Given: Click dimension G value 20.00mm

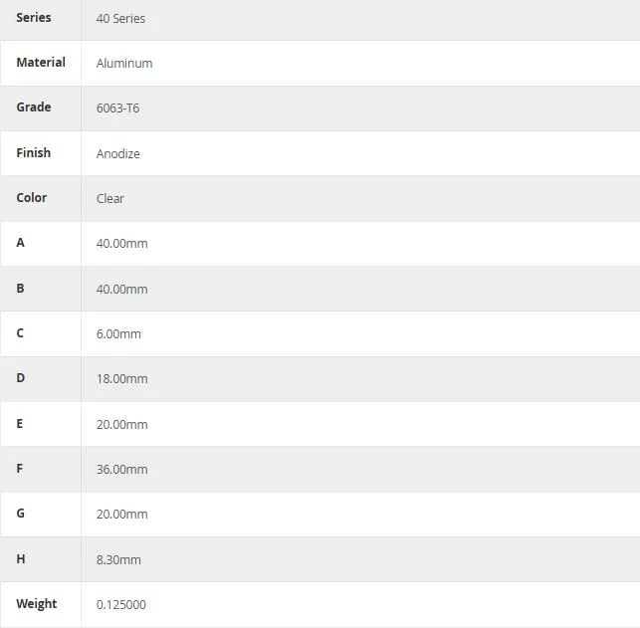Looking at the screenshot, I should [122, 515].
